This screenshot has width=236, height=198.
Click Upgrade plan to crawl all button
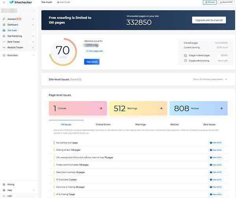(209, 20)
